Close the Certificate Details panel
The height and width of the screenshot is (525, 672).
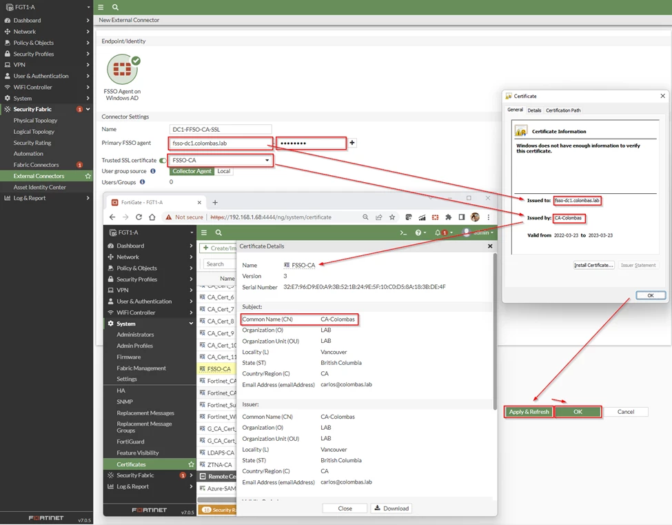pyautogui.click(x=490, y=246)
